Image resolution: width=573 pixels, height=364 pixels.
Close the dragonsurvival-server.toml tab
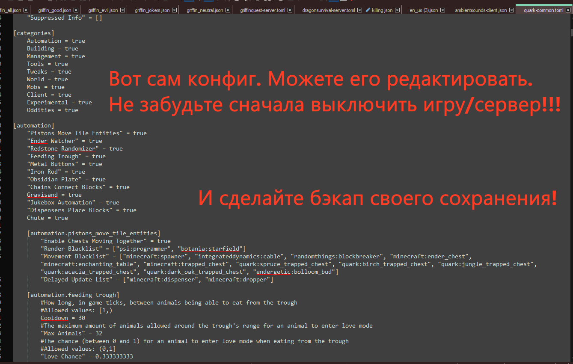[x=359, y=10]
